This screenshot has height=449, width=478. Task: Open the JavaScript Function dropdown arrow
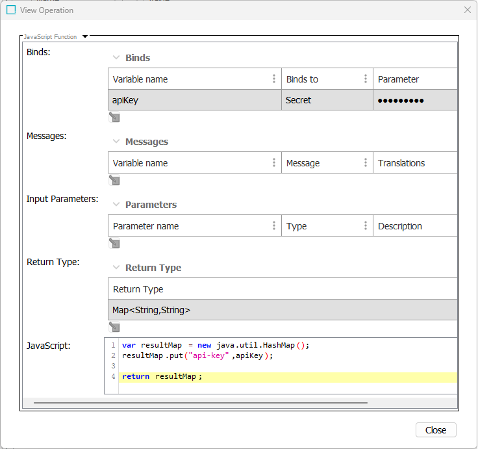[85, 37]
